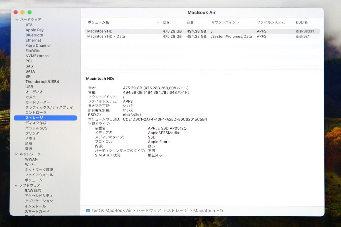Select SAS in the sidebar
341x227 pixels.
coord(29,66)
